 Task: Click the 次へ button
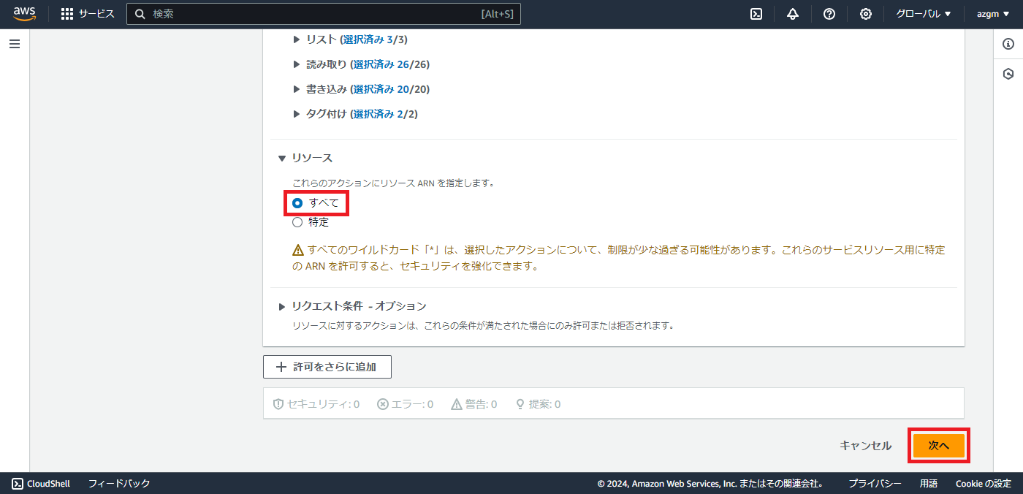tap(939, 445)
